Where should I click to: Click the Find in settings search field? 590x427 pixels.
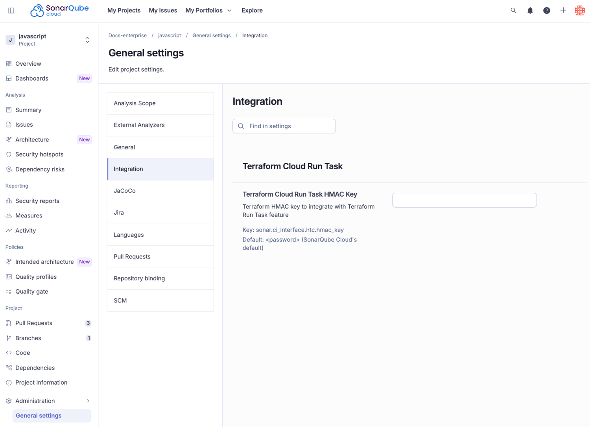[x=284, y=126]
